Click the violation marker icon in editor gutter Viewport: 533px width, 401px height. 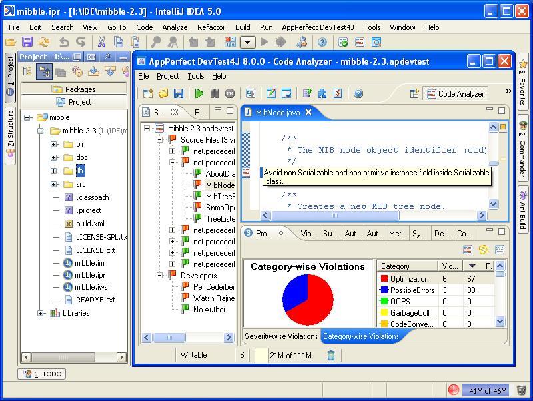coord(246,173)
